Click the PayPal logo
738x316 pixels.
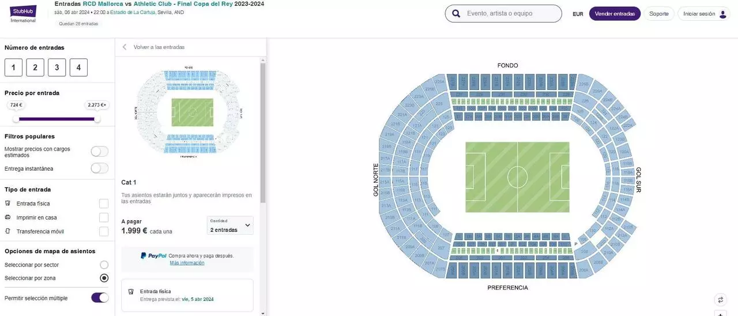pos(153,255)
